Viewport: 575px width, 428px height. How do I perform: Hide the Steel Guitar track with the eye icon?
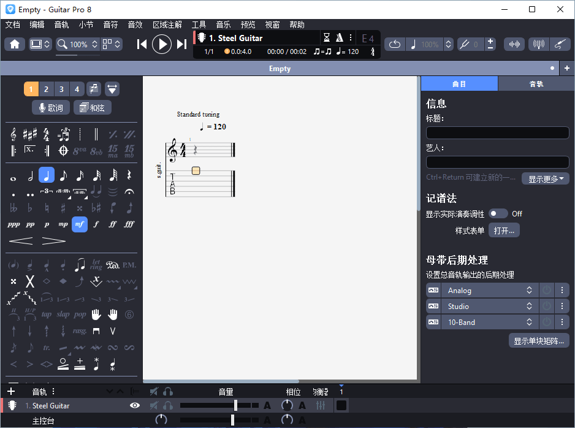point(134,405)
